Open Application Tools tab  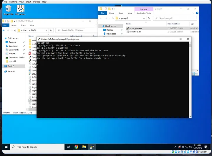144,13
